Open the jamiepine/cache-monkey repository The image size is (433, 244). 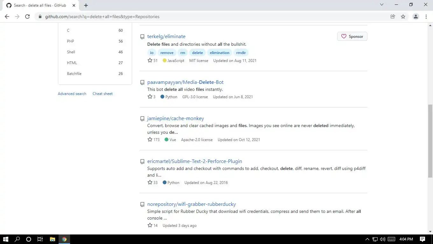pyautogui.click(x=175, y=119)
